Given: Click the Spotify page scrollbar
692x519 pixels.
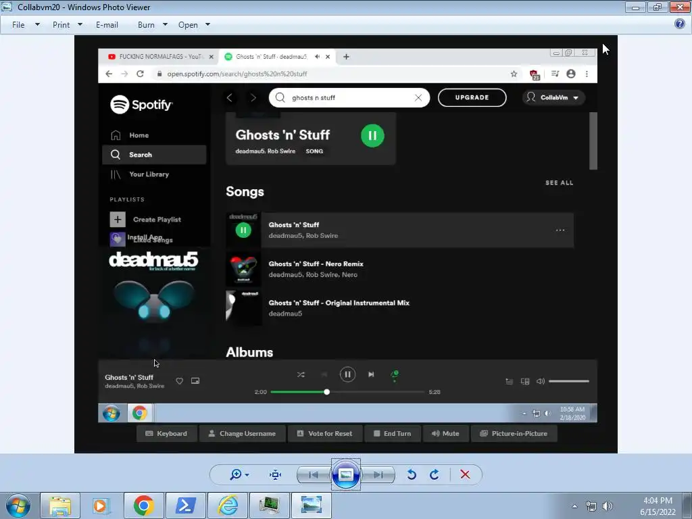Looking at the screenshot, I should (x=593, y=141).
